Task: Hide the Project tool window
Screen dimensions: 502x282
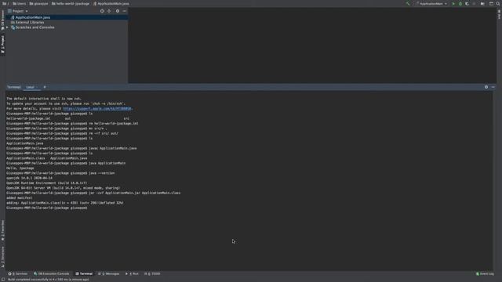Action: click(x=125, y=11)
